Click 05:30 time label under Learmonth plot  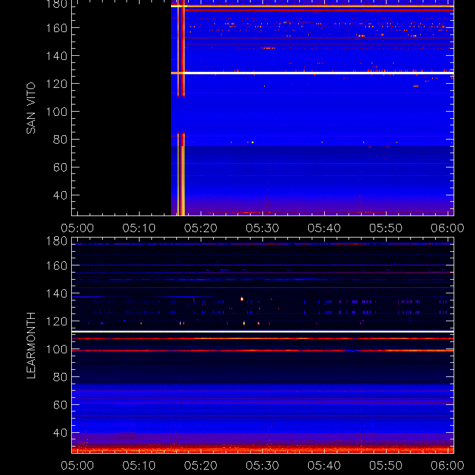coord(262,465)
